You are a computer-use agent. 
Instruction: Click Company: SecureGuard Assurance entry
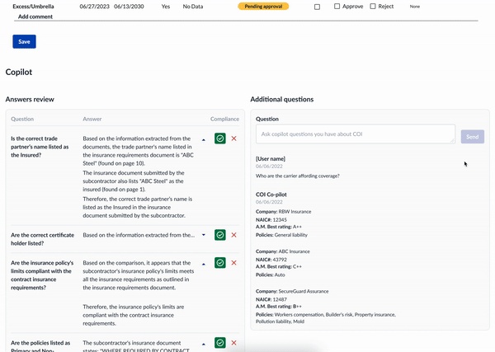click(292, 291)
